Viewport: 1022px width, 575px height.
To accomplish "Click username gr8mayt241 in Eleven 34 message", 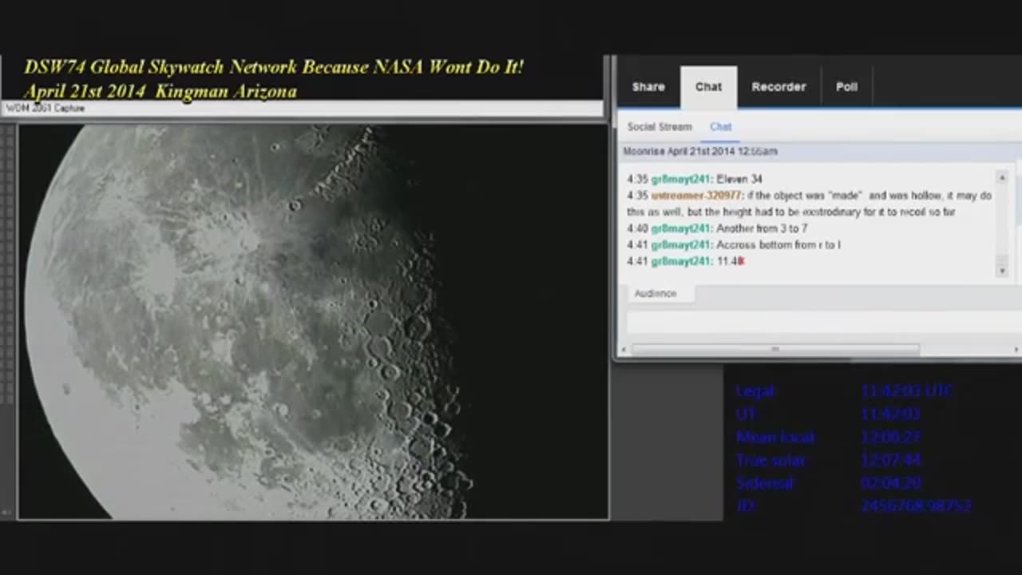I will click(680, 179).
